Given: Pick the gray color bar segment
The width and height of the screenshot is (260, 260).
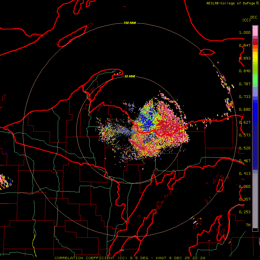Looking at the screenshot, I should click(255, 201).
